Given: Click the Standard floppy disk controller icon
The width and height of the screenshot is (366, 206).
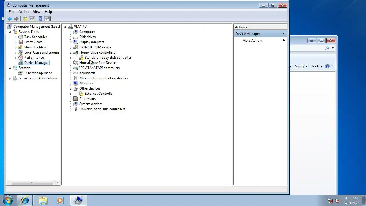Looking at the screenshot, I should [81, 58].
